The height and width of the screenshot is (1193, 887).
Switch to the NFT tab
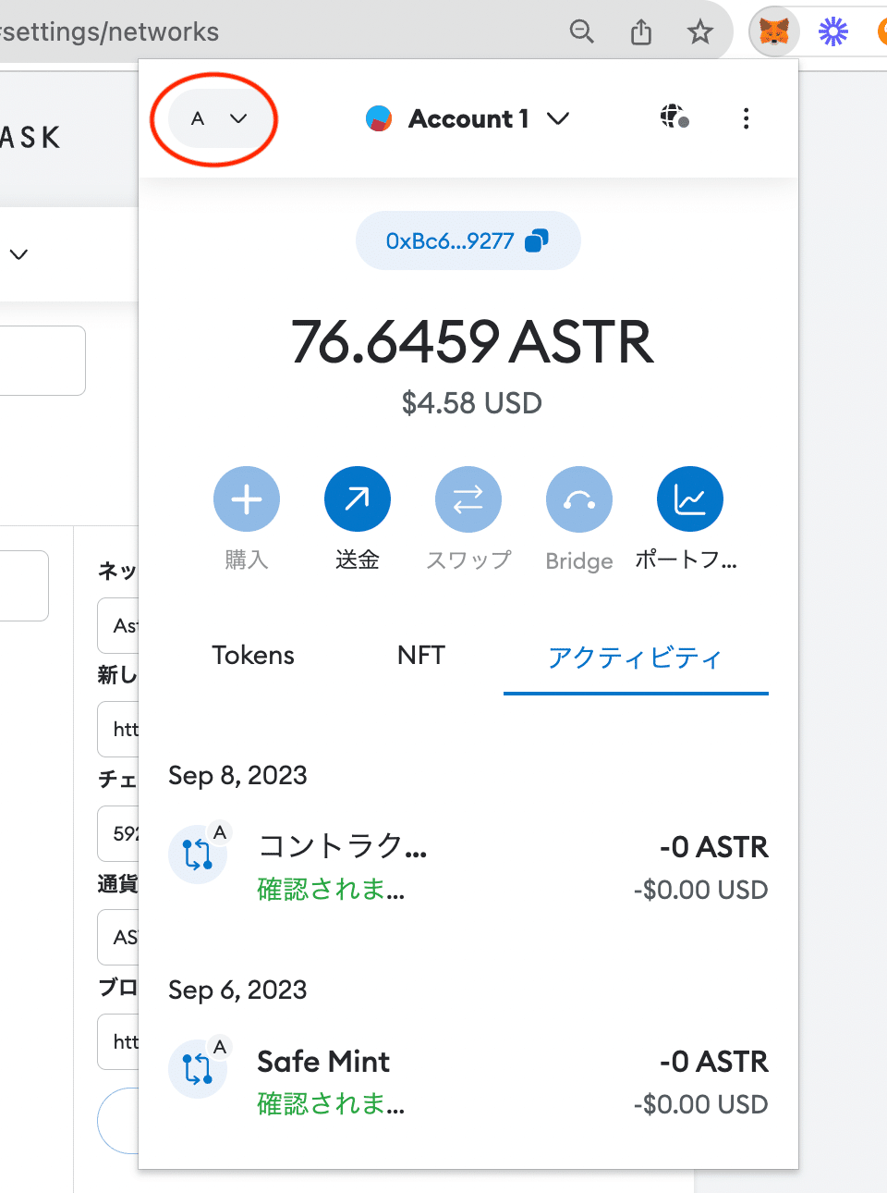coord(421,656)
